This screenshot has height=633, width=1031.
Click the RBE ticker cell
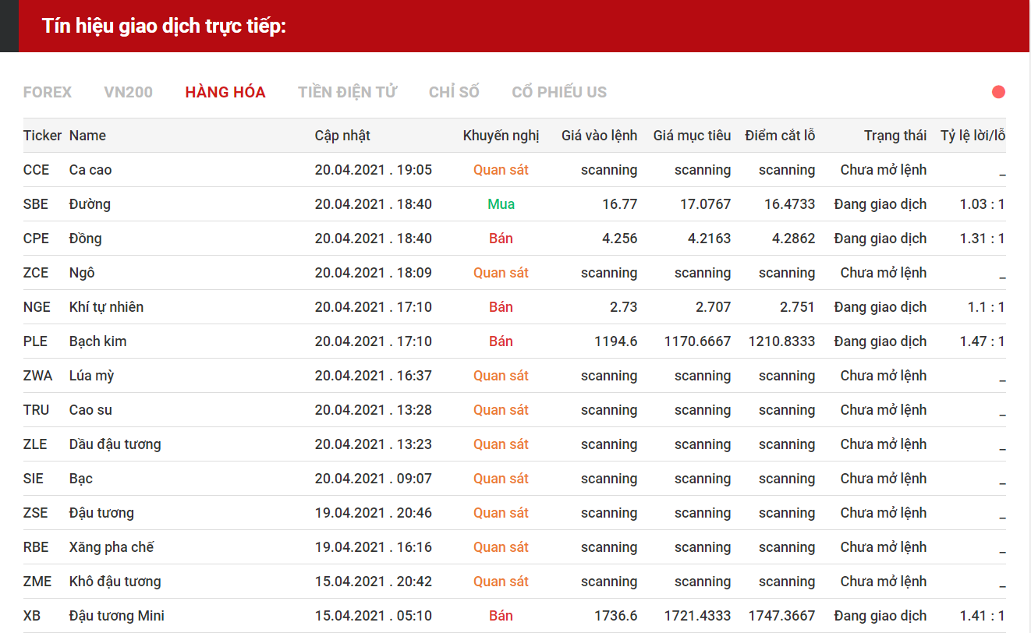pyautogui.click(x=36, y=547)
